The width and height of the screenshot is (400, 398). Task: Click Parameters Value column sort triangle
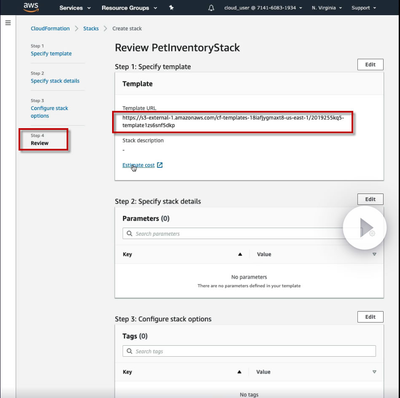pyautogui.click(x=374, y=254)
